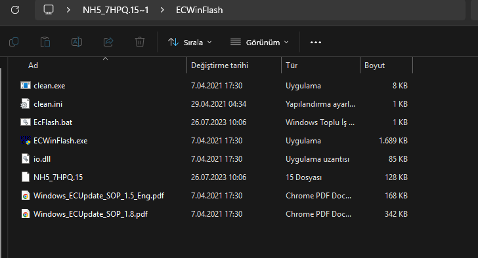This screenshot has height=258, width=478.
Task: Open the Görünüm view dropdown
Action: coord(259,43)
